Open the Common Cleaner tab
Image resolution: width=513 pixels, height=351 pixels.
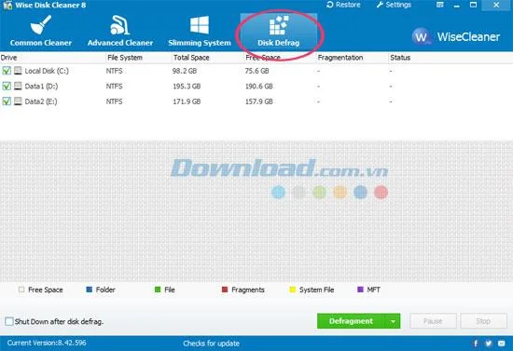tap(40, 32)
